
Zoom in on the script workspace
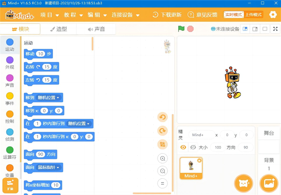point(163,158)
